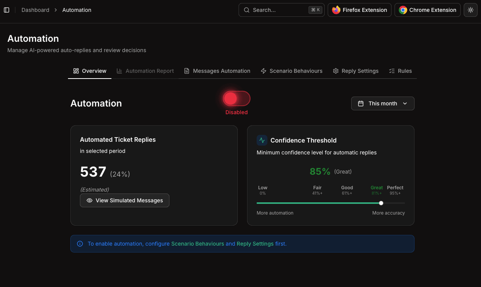Click the More automation label

tap(275, 213)
